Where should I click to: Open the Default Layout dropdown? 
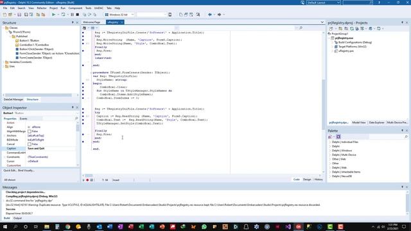[338, 3]
